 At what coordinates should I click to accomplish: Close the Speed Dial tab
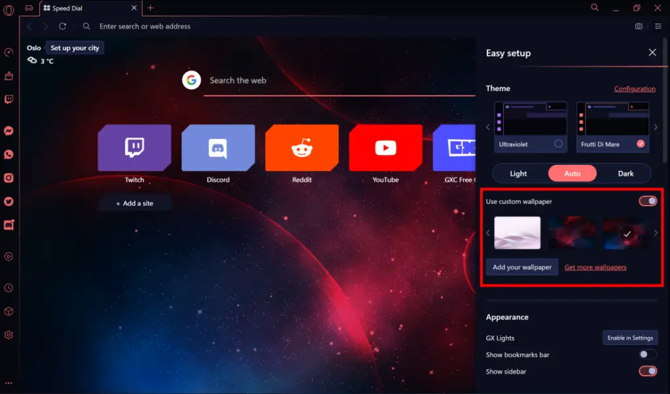[133, 8]
